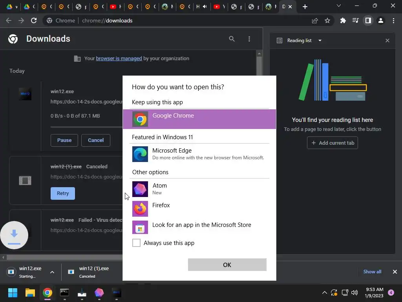Switch to the first Google Drive tab

12,7
